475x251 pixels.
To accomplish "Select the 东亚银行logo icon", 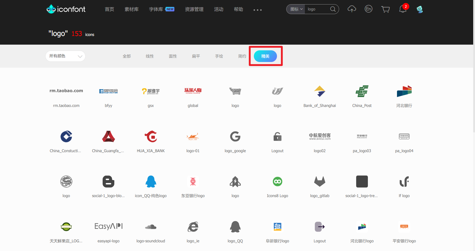I will pyautogui.click(x=193, y=182).
